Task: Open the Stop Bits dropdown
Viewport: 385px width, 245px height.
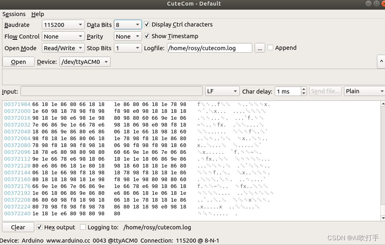Action: [x=128, y=48]
